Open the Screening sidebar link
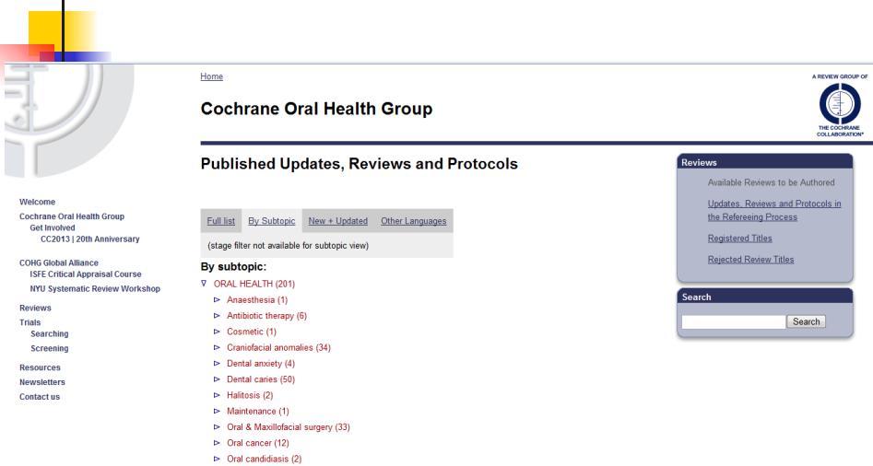873x466 pixels. point(50,348)
